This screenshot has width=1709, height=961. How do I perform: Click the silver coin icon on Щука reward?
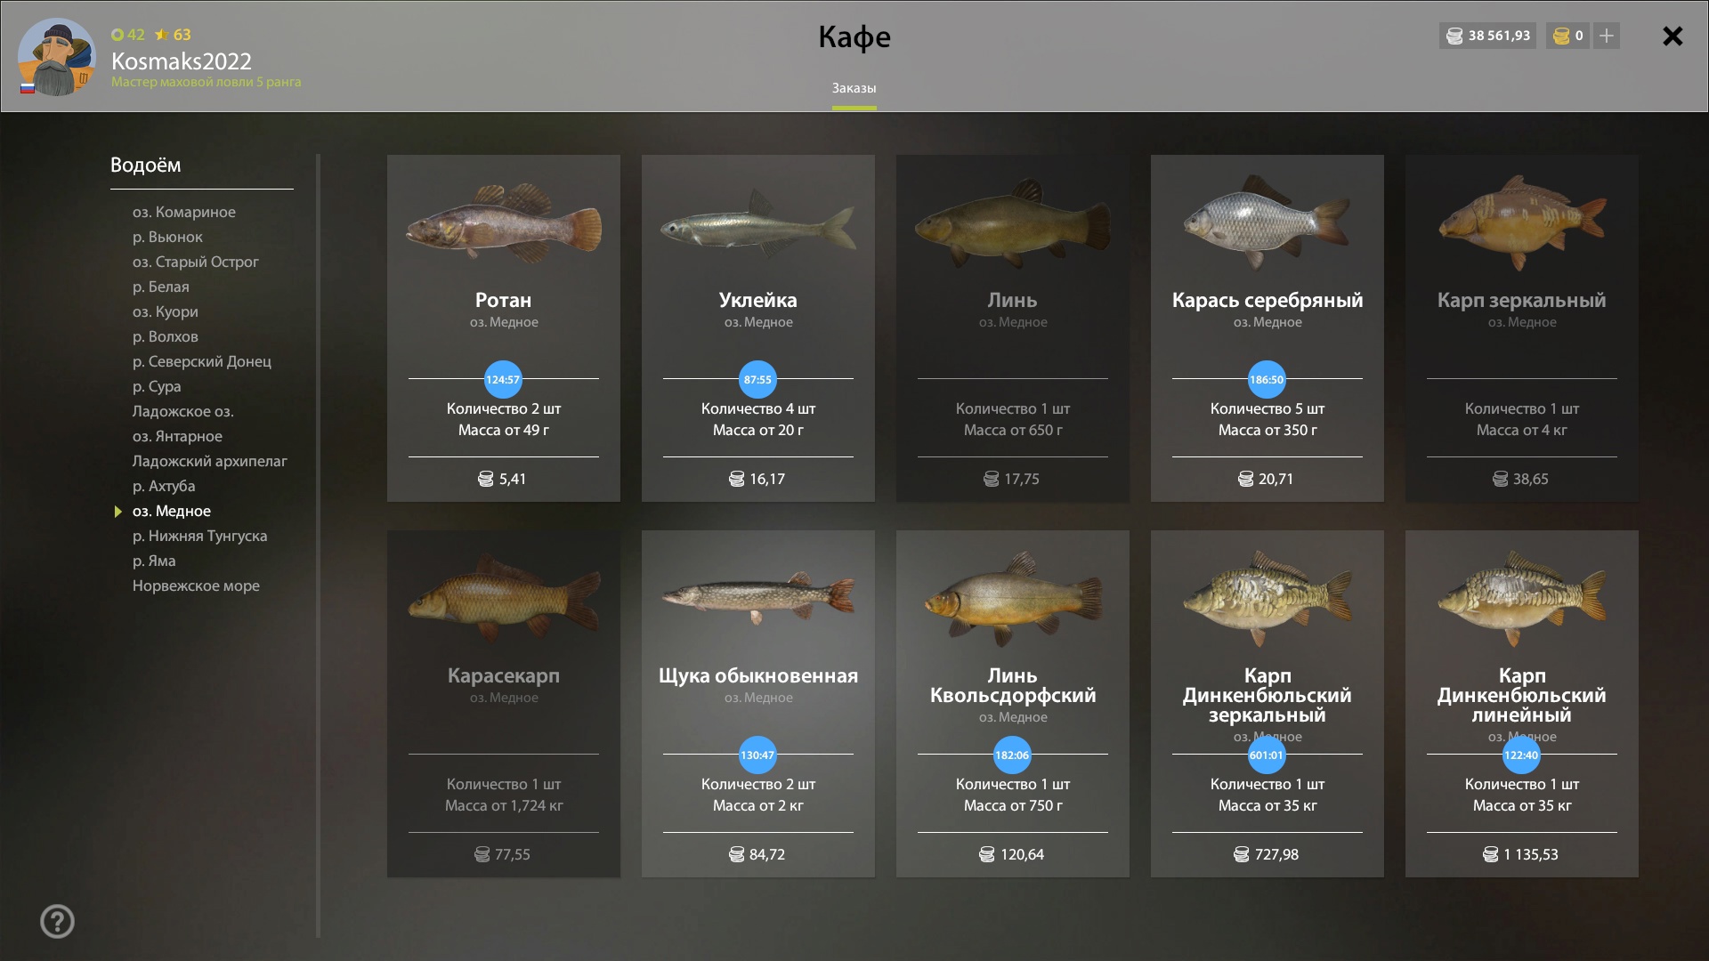pos(737,854)
